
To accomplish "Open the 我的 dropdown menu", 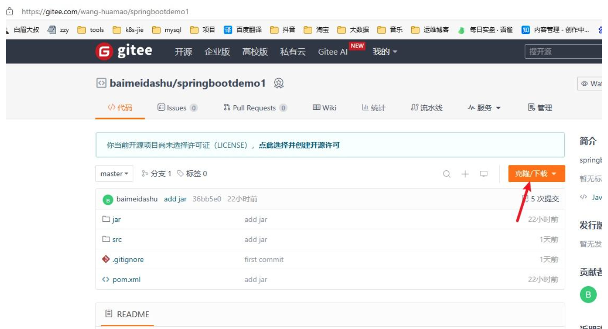I will coord(385,51).
